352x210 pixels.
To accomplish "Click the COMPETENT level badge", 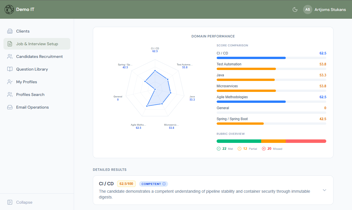I will 154,184.
